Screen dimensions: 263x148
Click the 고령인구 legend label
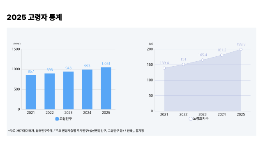(x=66, y=119)
